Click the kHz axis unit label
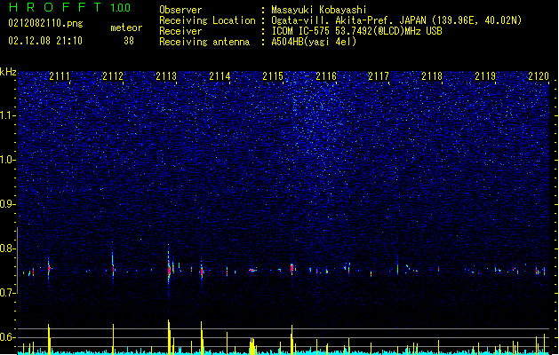This screenshot has width=559, height=355. (8, 72)
